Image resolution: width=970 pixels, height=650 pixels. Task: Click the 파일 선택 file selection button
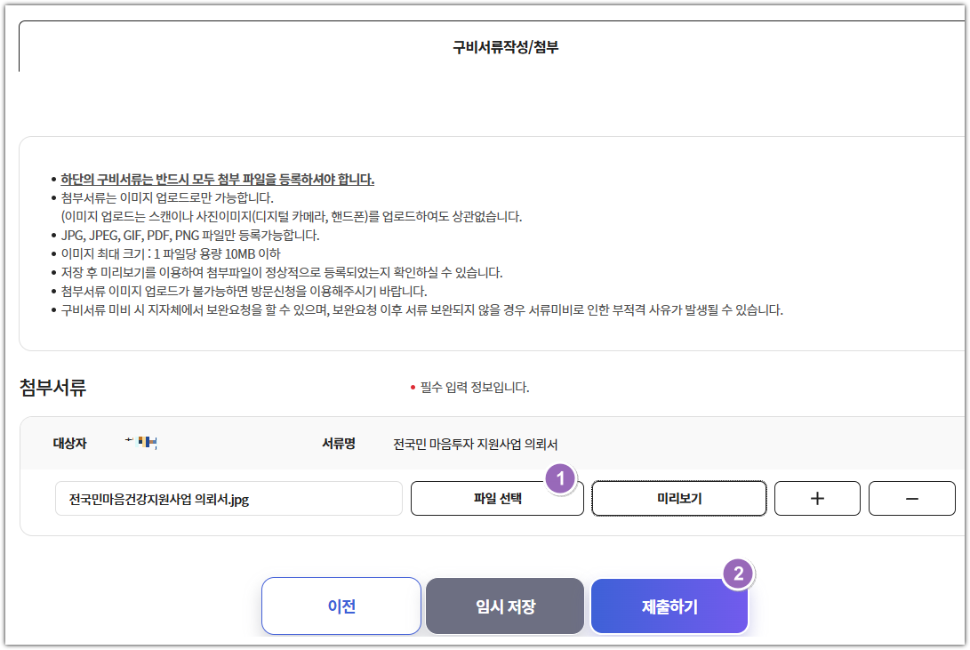tap(496, 498)
